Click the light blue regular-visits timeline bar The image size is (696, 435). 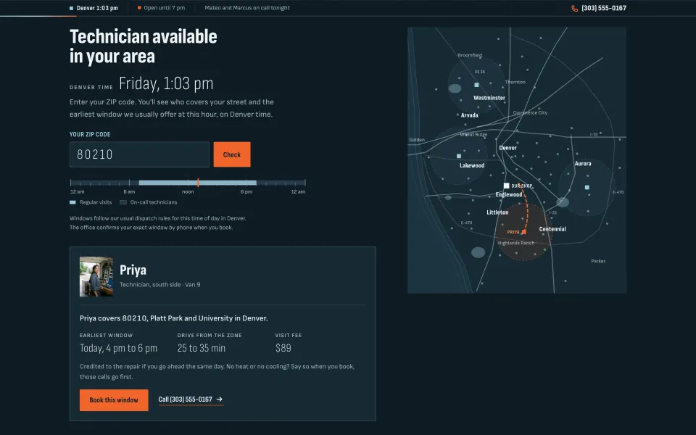197,183
